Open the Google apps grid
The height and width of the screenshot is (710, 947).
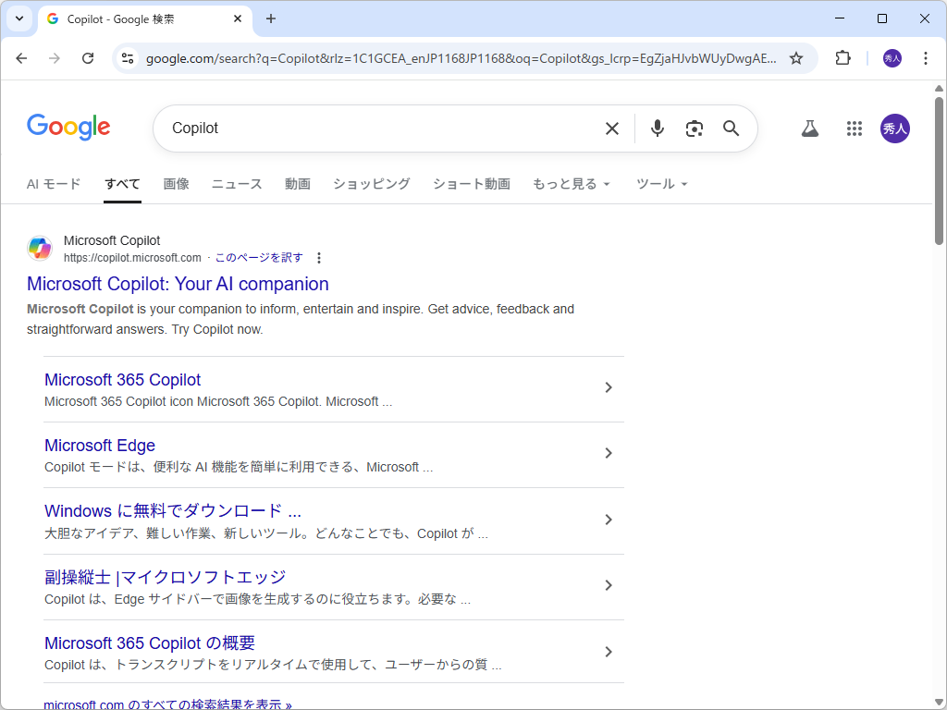pos(854,129)
